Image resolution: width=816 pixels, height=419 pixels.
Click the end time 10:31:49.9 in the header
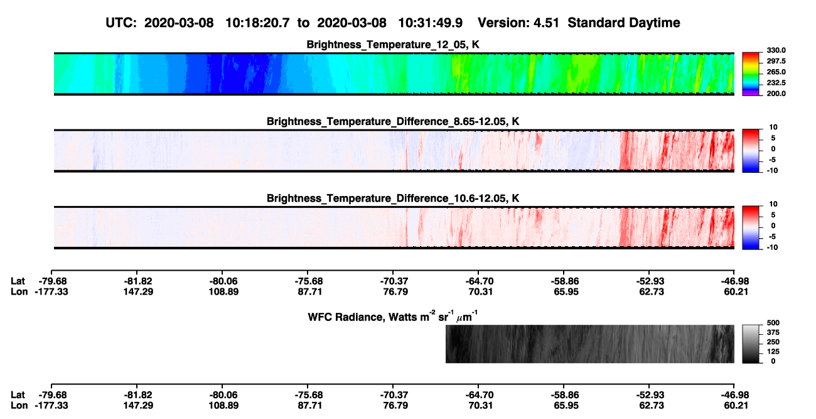[431, 23]
